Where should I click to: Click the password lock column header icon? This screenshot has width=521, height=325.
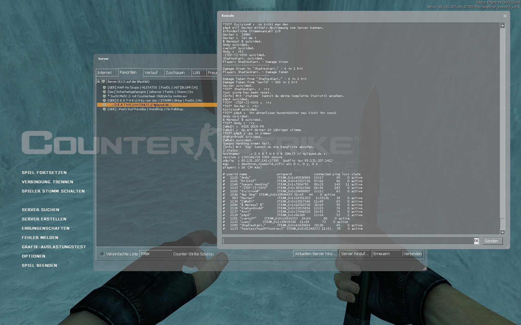99,82
